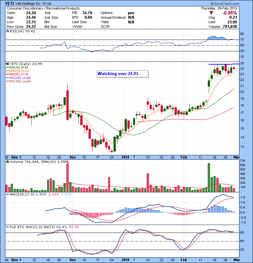253x263 pixels.
Task: Click the 'Feb' label on price chart axis
Action: (184, 157)
